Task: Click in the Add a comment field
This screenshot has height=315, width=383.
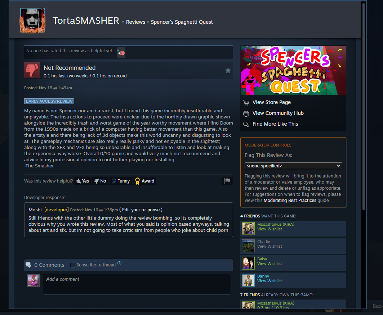Action: 137,284
